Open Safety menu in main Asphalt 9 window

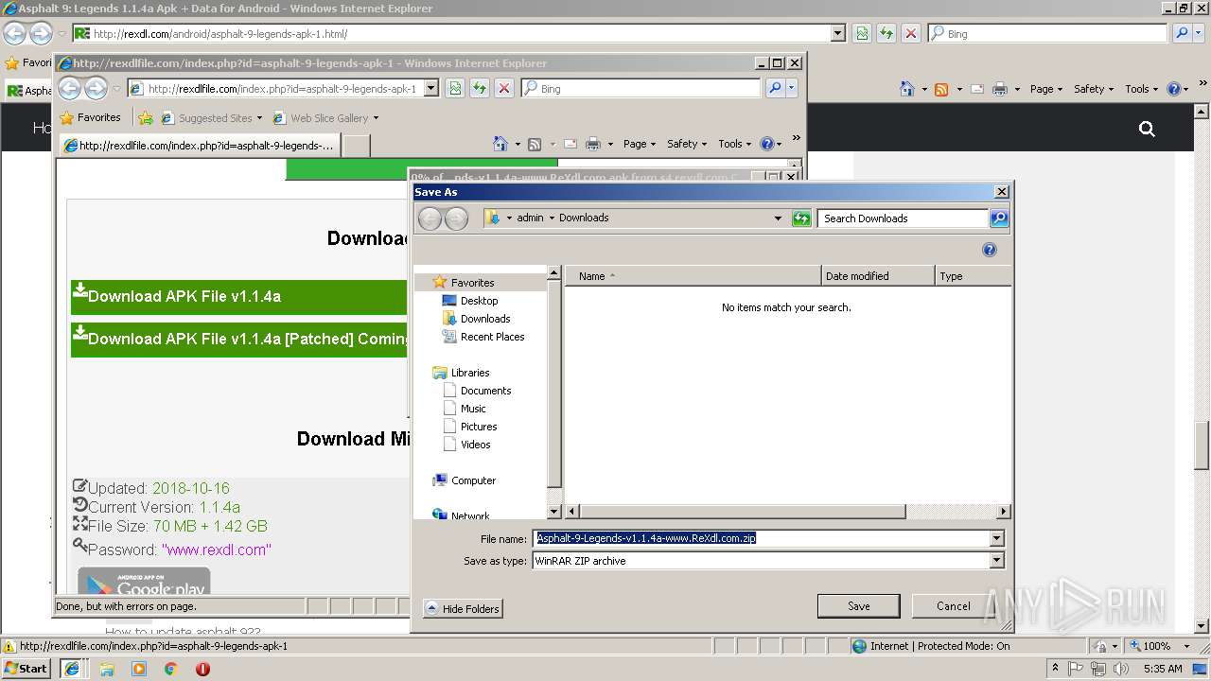(x=1094, y=89)
